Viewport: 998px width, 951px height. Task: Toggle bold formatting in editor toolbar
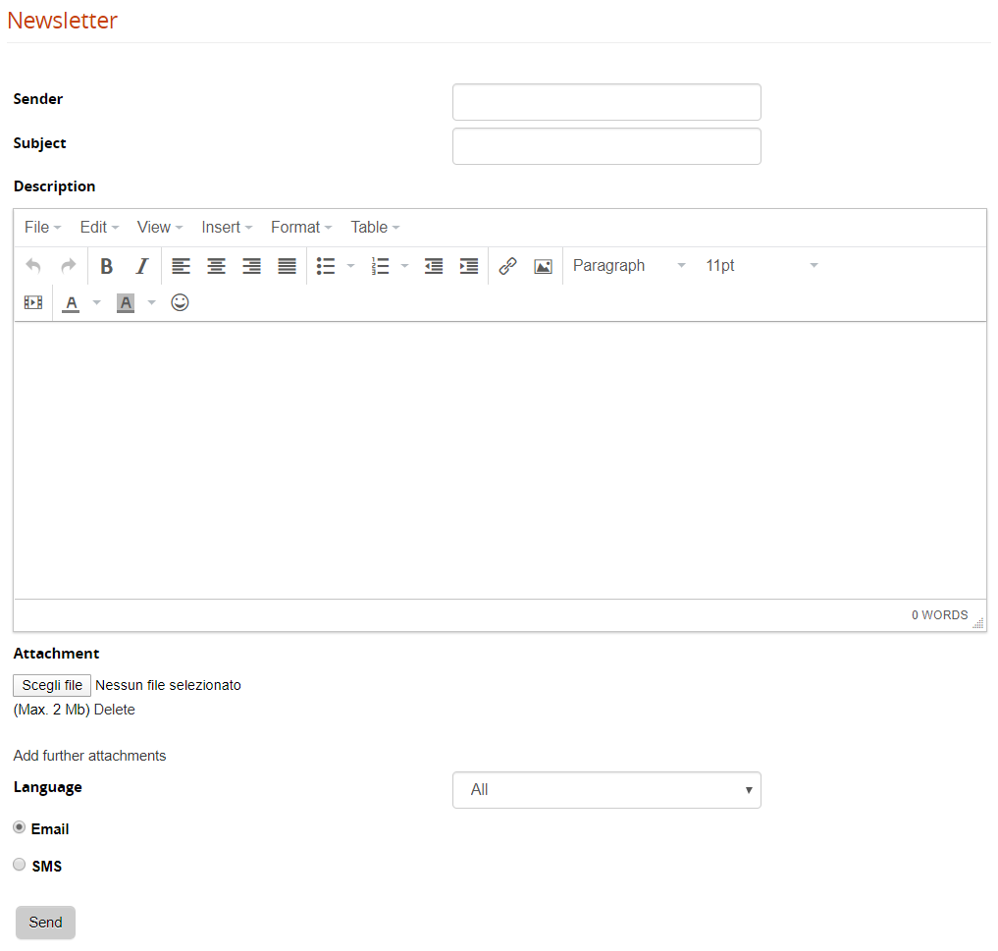[x=107, y=266]
